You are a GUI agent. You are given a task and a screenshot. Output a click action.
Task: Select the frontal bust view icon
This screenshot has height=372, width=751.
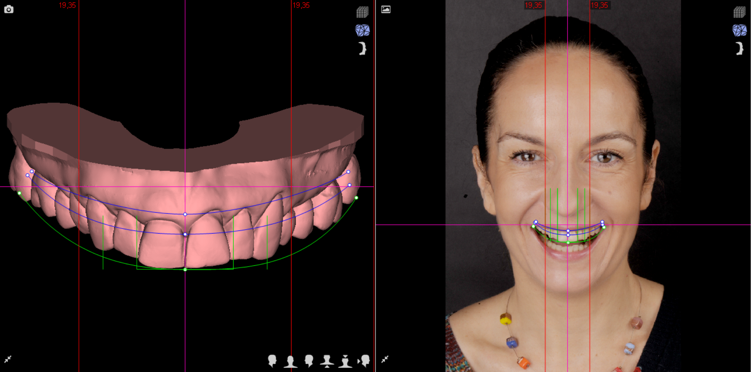[x=290, y=361]
